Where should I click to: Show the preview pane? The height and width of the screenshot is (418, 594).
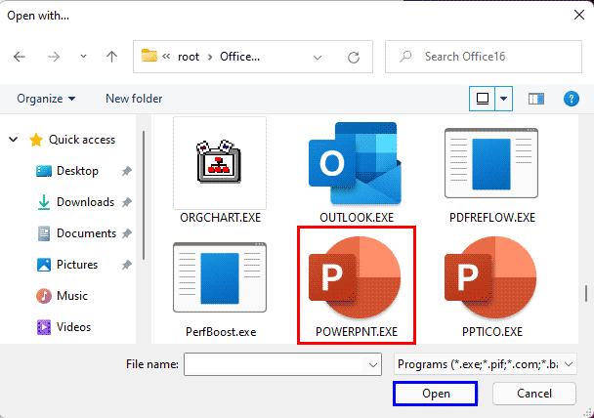[x=536, y=99]
